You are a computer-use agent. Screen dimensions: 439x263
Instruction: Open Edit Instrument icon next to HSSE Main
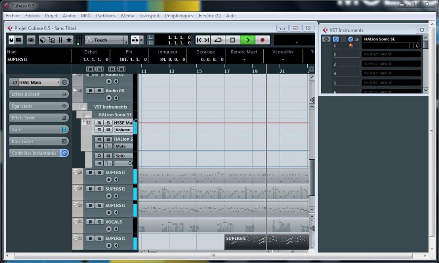click(65, 82)
